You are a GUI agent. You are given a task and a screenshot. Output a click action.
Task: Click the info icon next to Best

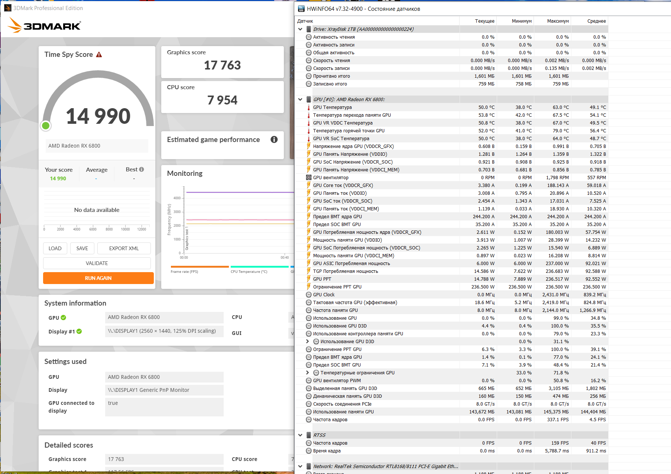click(x=142, y=170)
